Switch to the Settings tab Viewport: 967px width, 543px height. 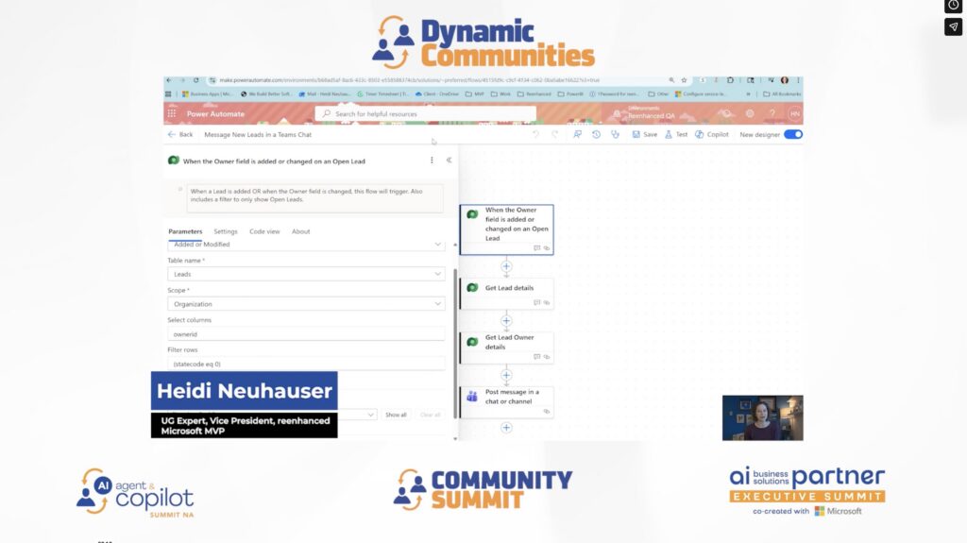click(226, 231)
